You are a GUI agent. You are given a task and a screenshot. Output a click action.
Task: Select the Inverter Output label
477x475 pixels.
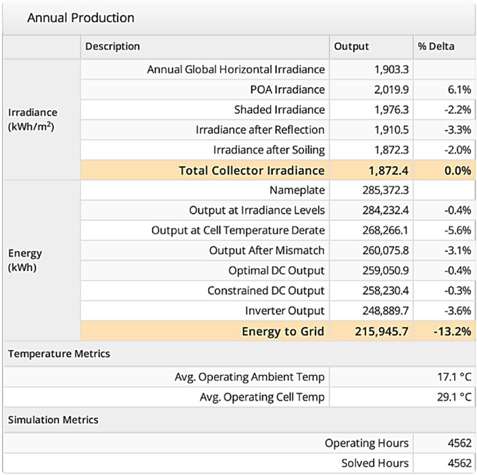tap(284, 311)
